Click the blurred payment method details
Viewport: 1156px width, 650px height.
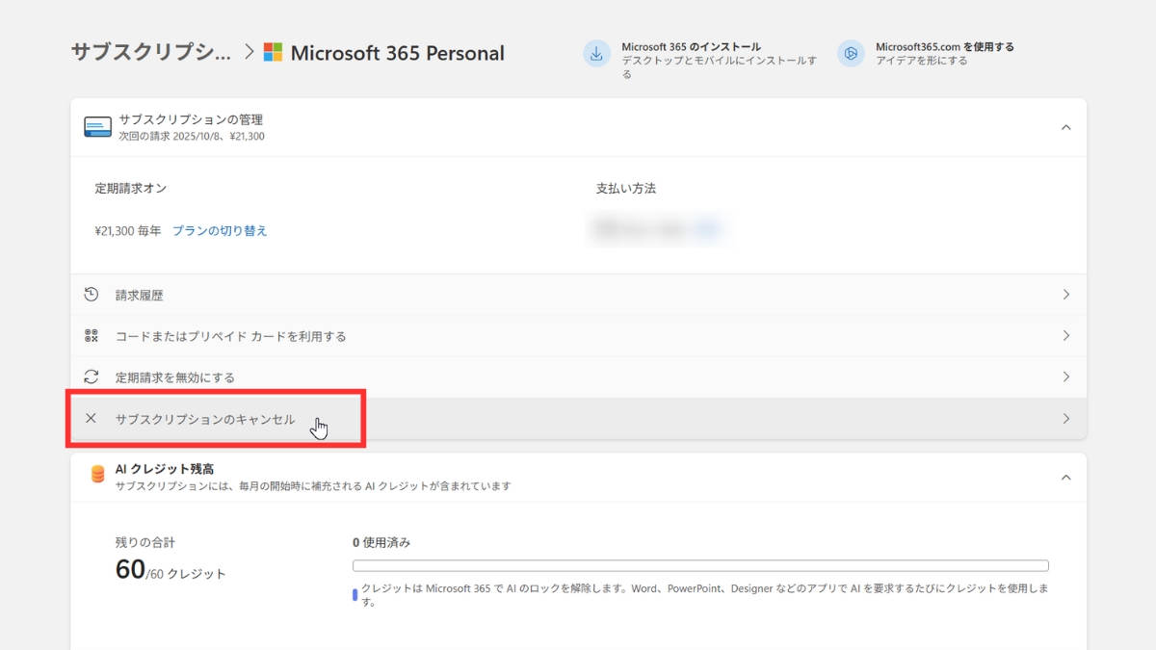[x=658, y=229]
